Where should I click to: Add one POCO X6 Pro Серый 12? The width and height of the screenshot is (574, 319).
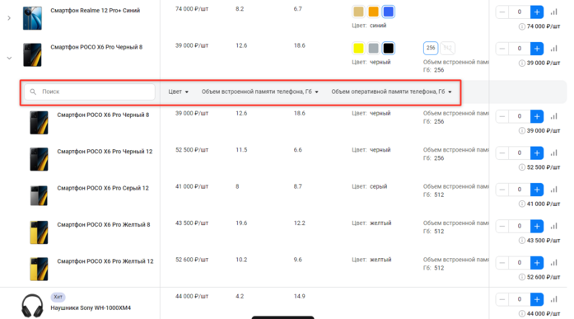537,190
